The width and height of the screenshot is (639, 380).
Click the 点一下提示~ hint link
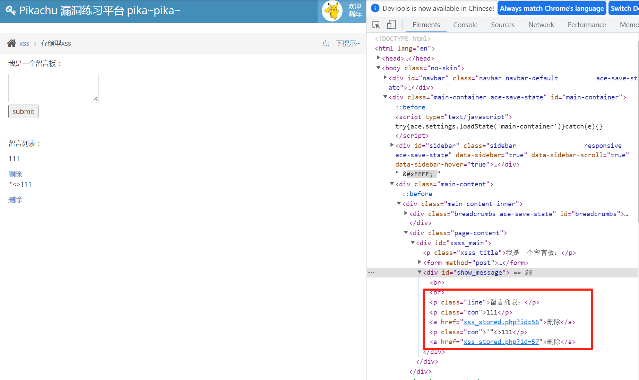pos(340,43)
